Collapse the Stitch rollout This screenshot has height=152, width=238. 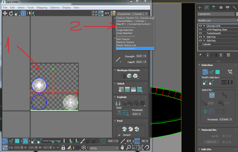click(115, 83)
